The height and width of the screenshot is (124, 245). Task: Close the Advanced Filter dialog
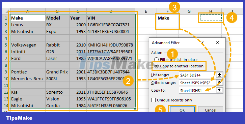point(218,42)
